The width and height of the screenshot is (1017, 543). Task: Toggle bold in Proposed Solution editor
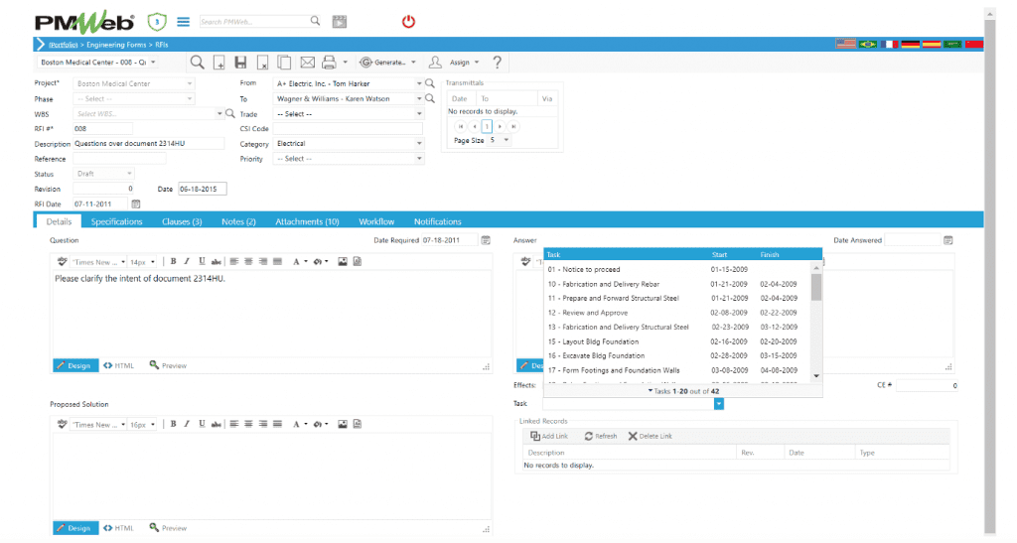pyautogui.click(x=173, y=425)
